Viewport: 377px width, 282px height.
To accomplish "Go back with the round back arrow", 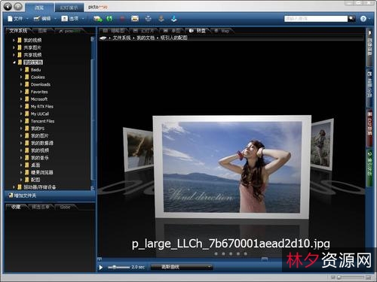I will click(8, 7).
